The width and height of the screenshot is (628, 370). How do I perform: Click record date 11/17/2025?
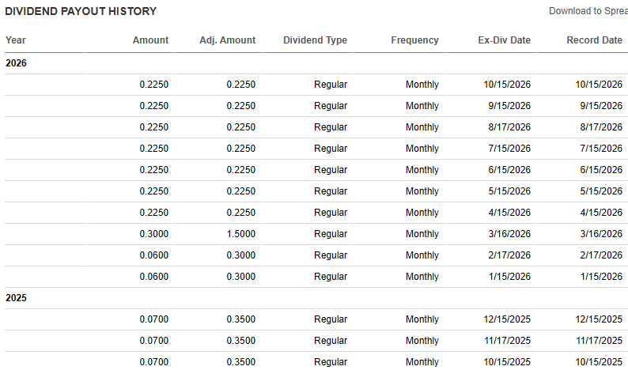(599, 341)
